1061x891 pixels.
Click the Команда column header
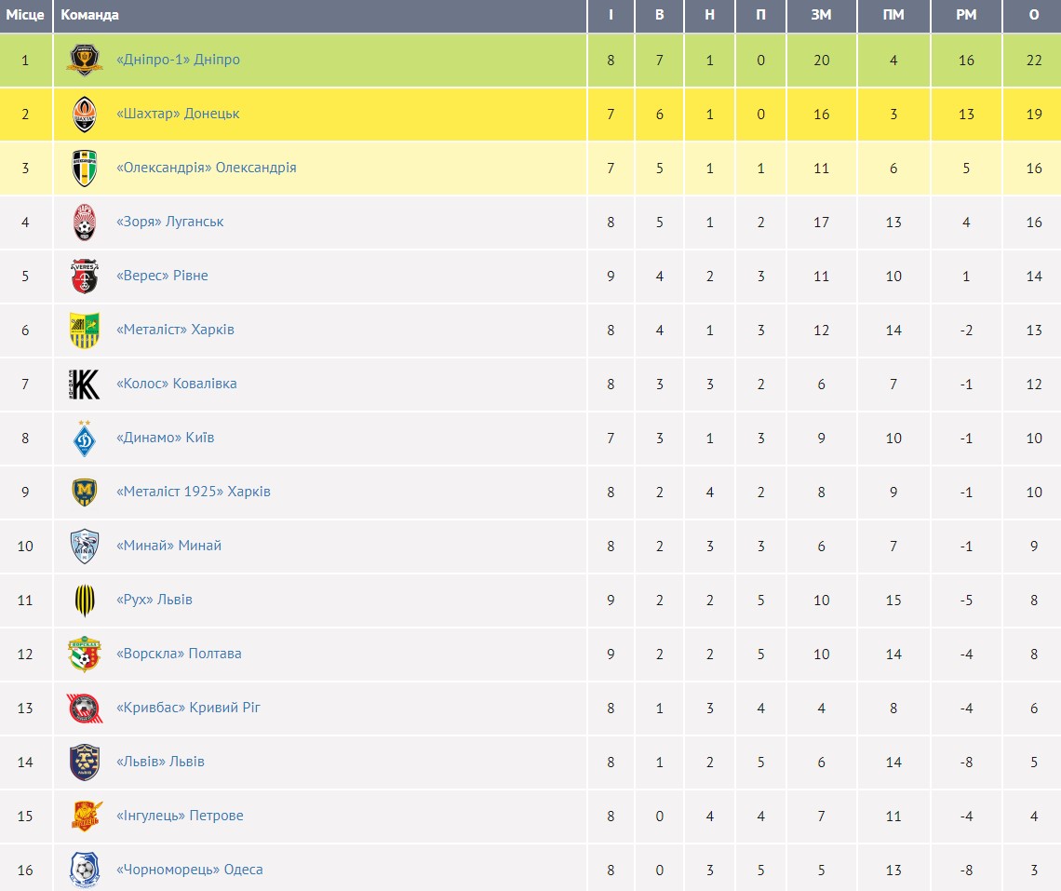tap(89, 15)
